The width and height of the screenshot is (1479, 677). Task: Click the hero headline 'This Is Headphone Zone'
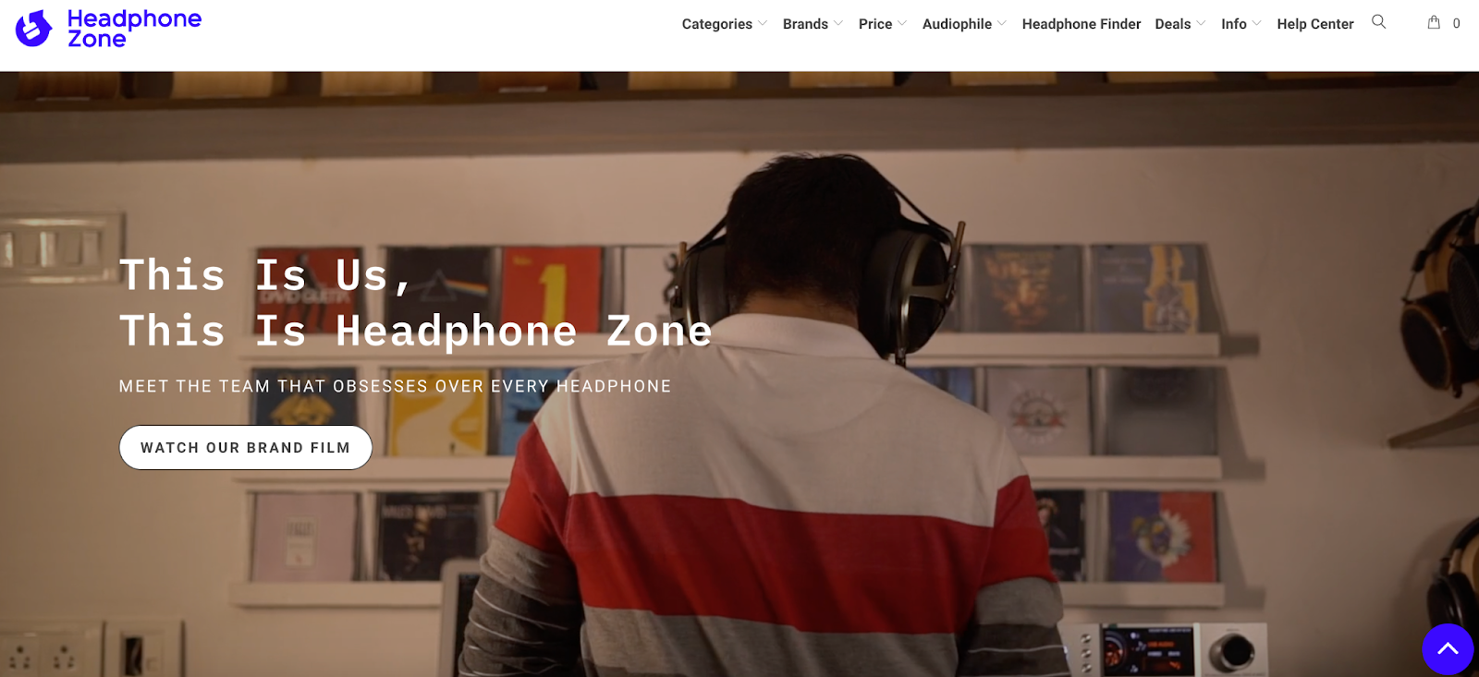pos(416,331)
